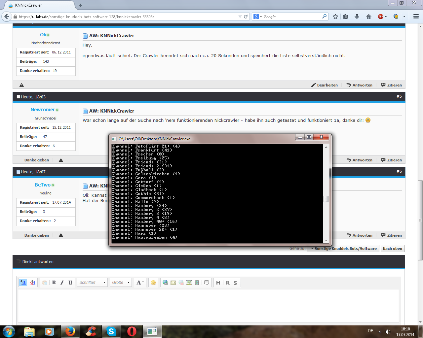Click the insert link icon
This screenshot has height=338, width=423.
click(165, 283)
